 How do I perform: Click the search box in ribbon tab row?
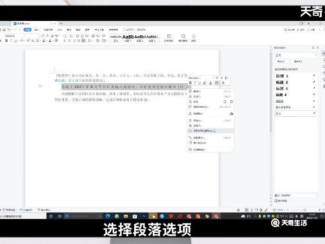click(135, 30)
